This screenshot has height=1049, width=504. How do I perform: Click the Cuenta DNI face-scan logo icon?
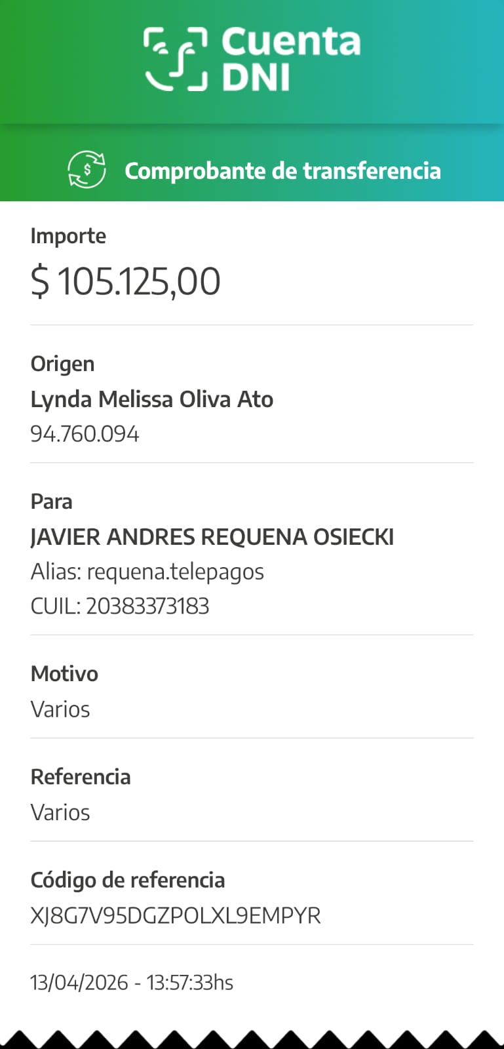tap(176, 59)
